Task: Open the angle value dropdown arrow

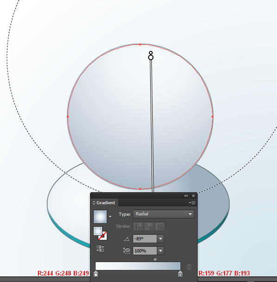Action: 161,238
